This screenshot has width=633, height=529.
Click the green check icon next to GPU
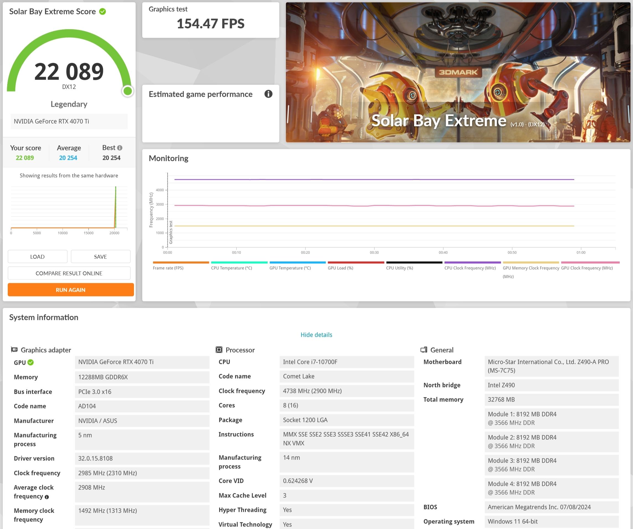click(x=31, y=363)
